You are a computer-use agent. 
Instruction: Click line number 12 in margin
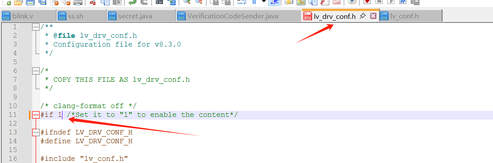(13, 123)
